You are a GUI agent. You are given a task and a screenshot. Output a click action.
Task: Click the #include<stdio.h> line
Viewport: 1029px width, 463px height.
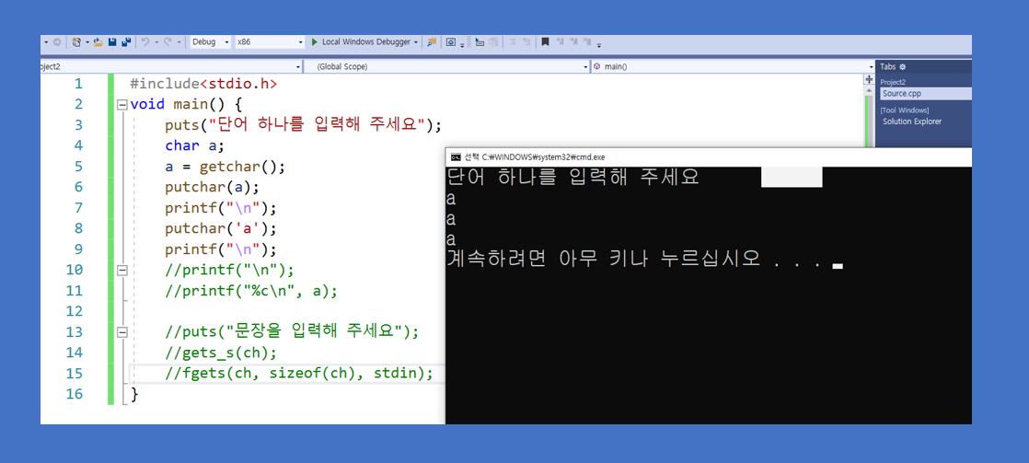coord(203,84)
